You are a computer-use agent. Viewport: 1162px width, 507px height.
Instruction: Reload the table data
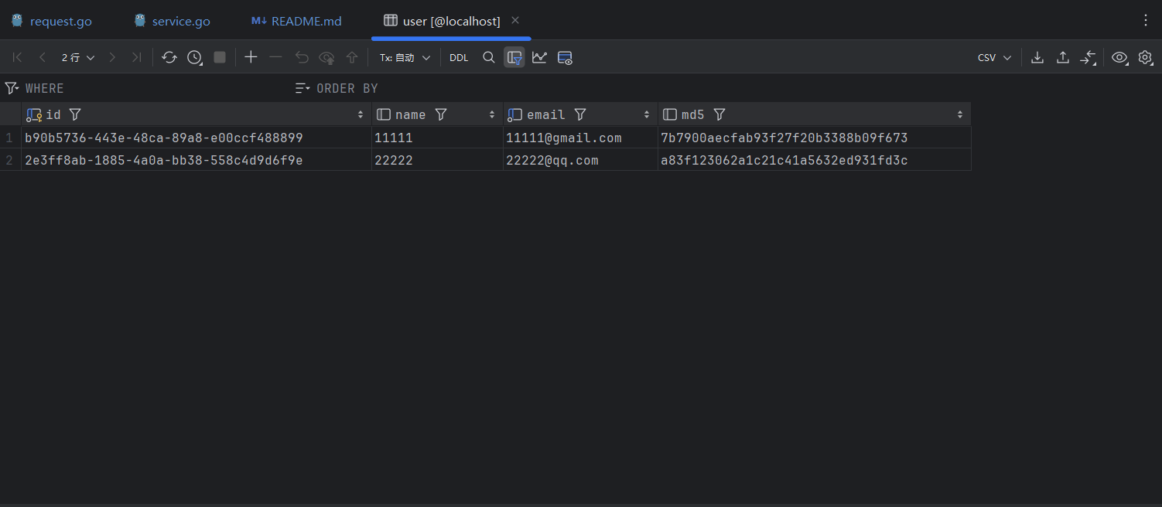coord(169,57)
